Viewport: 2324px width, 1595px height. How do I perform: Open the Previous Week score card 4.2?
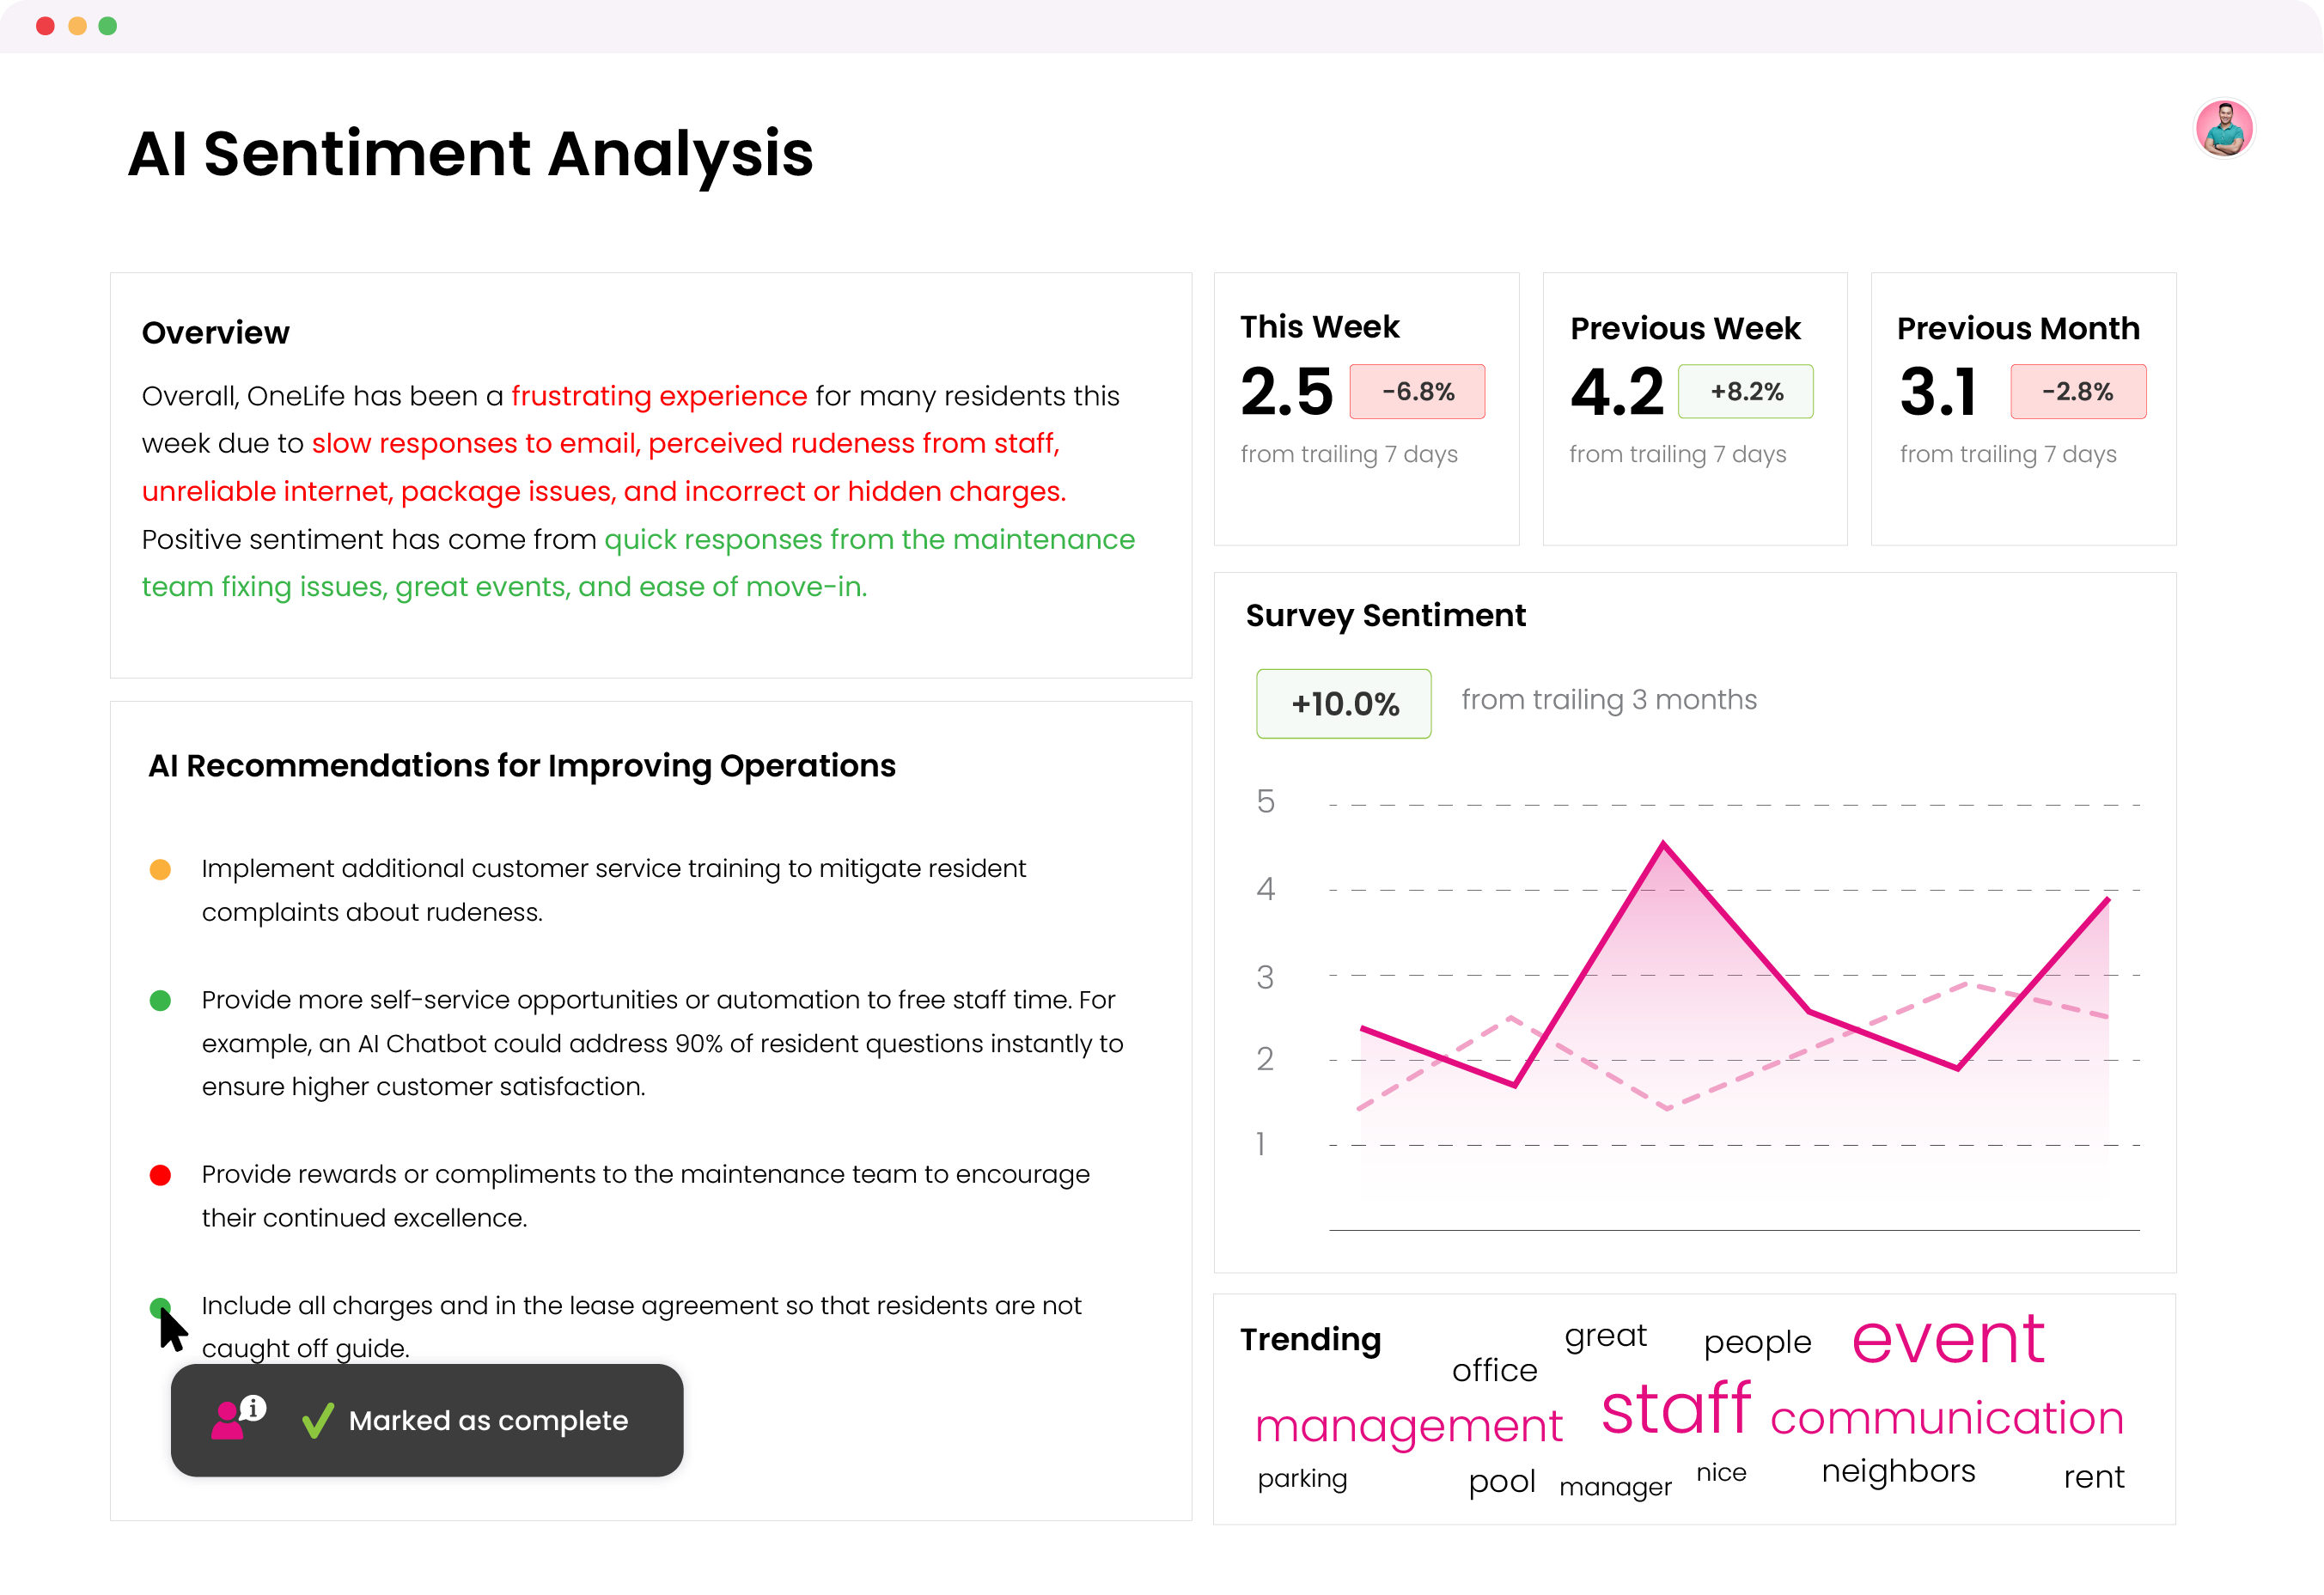(x=1616, y=392)
